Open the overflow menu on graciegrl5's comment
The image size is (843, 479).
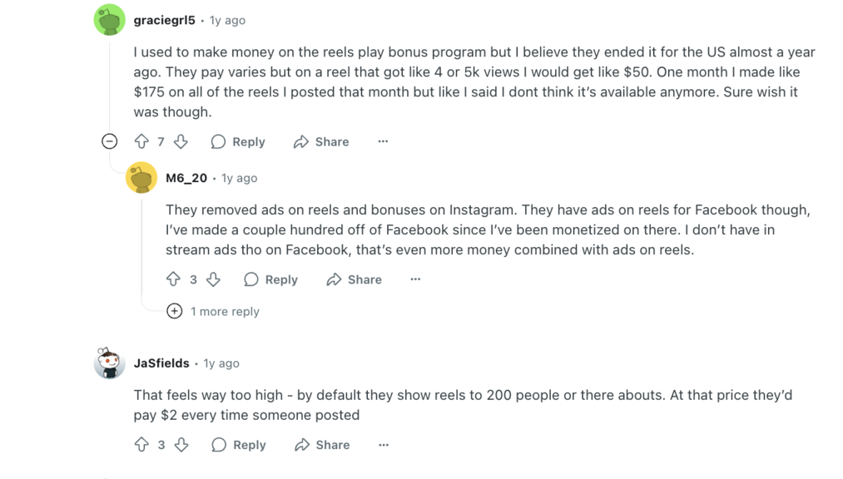coord(383,141)
